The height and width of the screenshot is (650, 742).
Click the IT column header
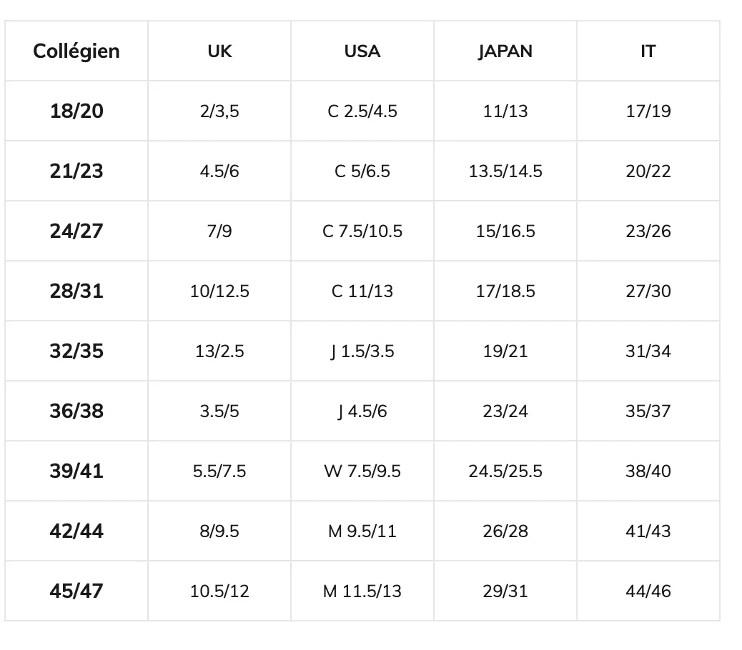(648, 51)
